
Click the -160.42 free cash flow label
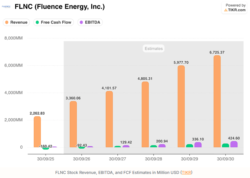(x=46, y=146)
